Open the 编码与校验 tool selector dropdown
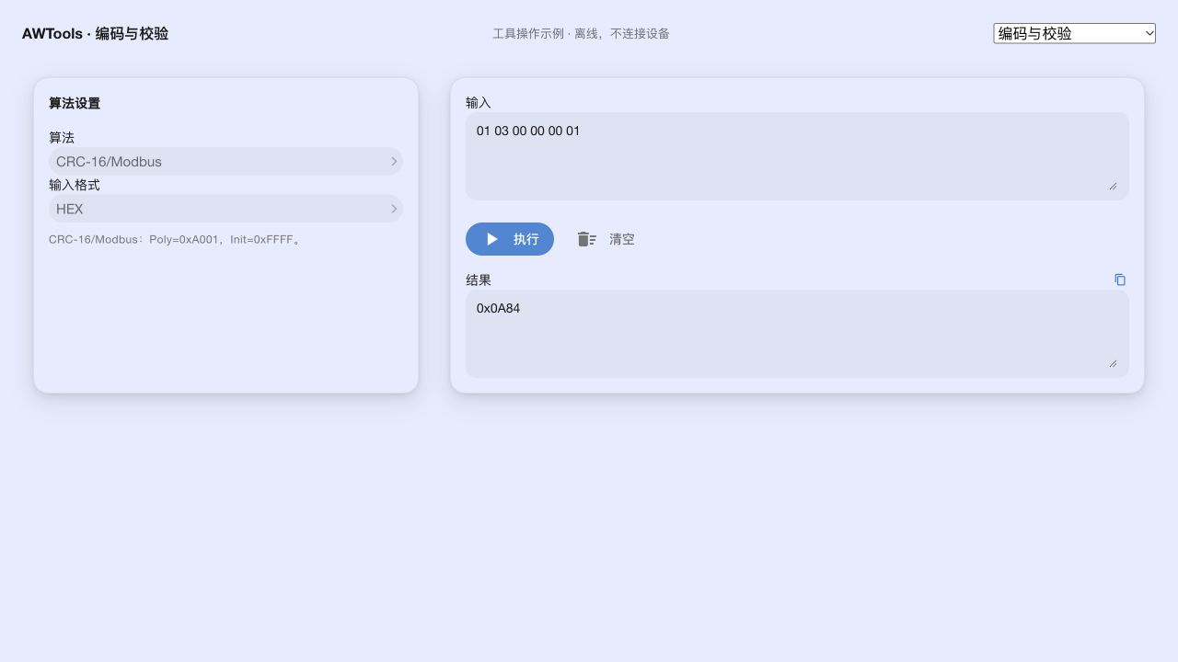The width and height of the screenshot is (1178, 662). coord(1074,33)
